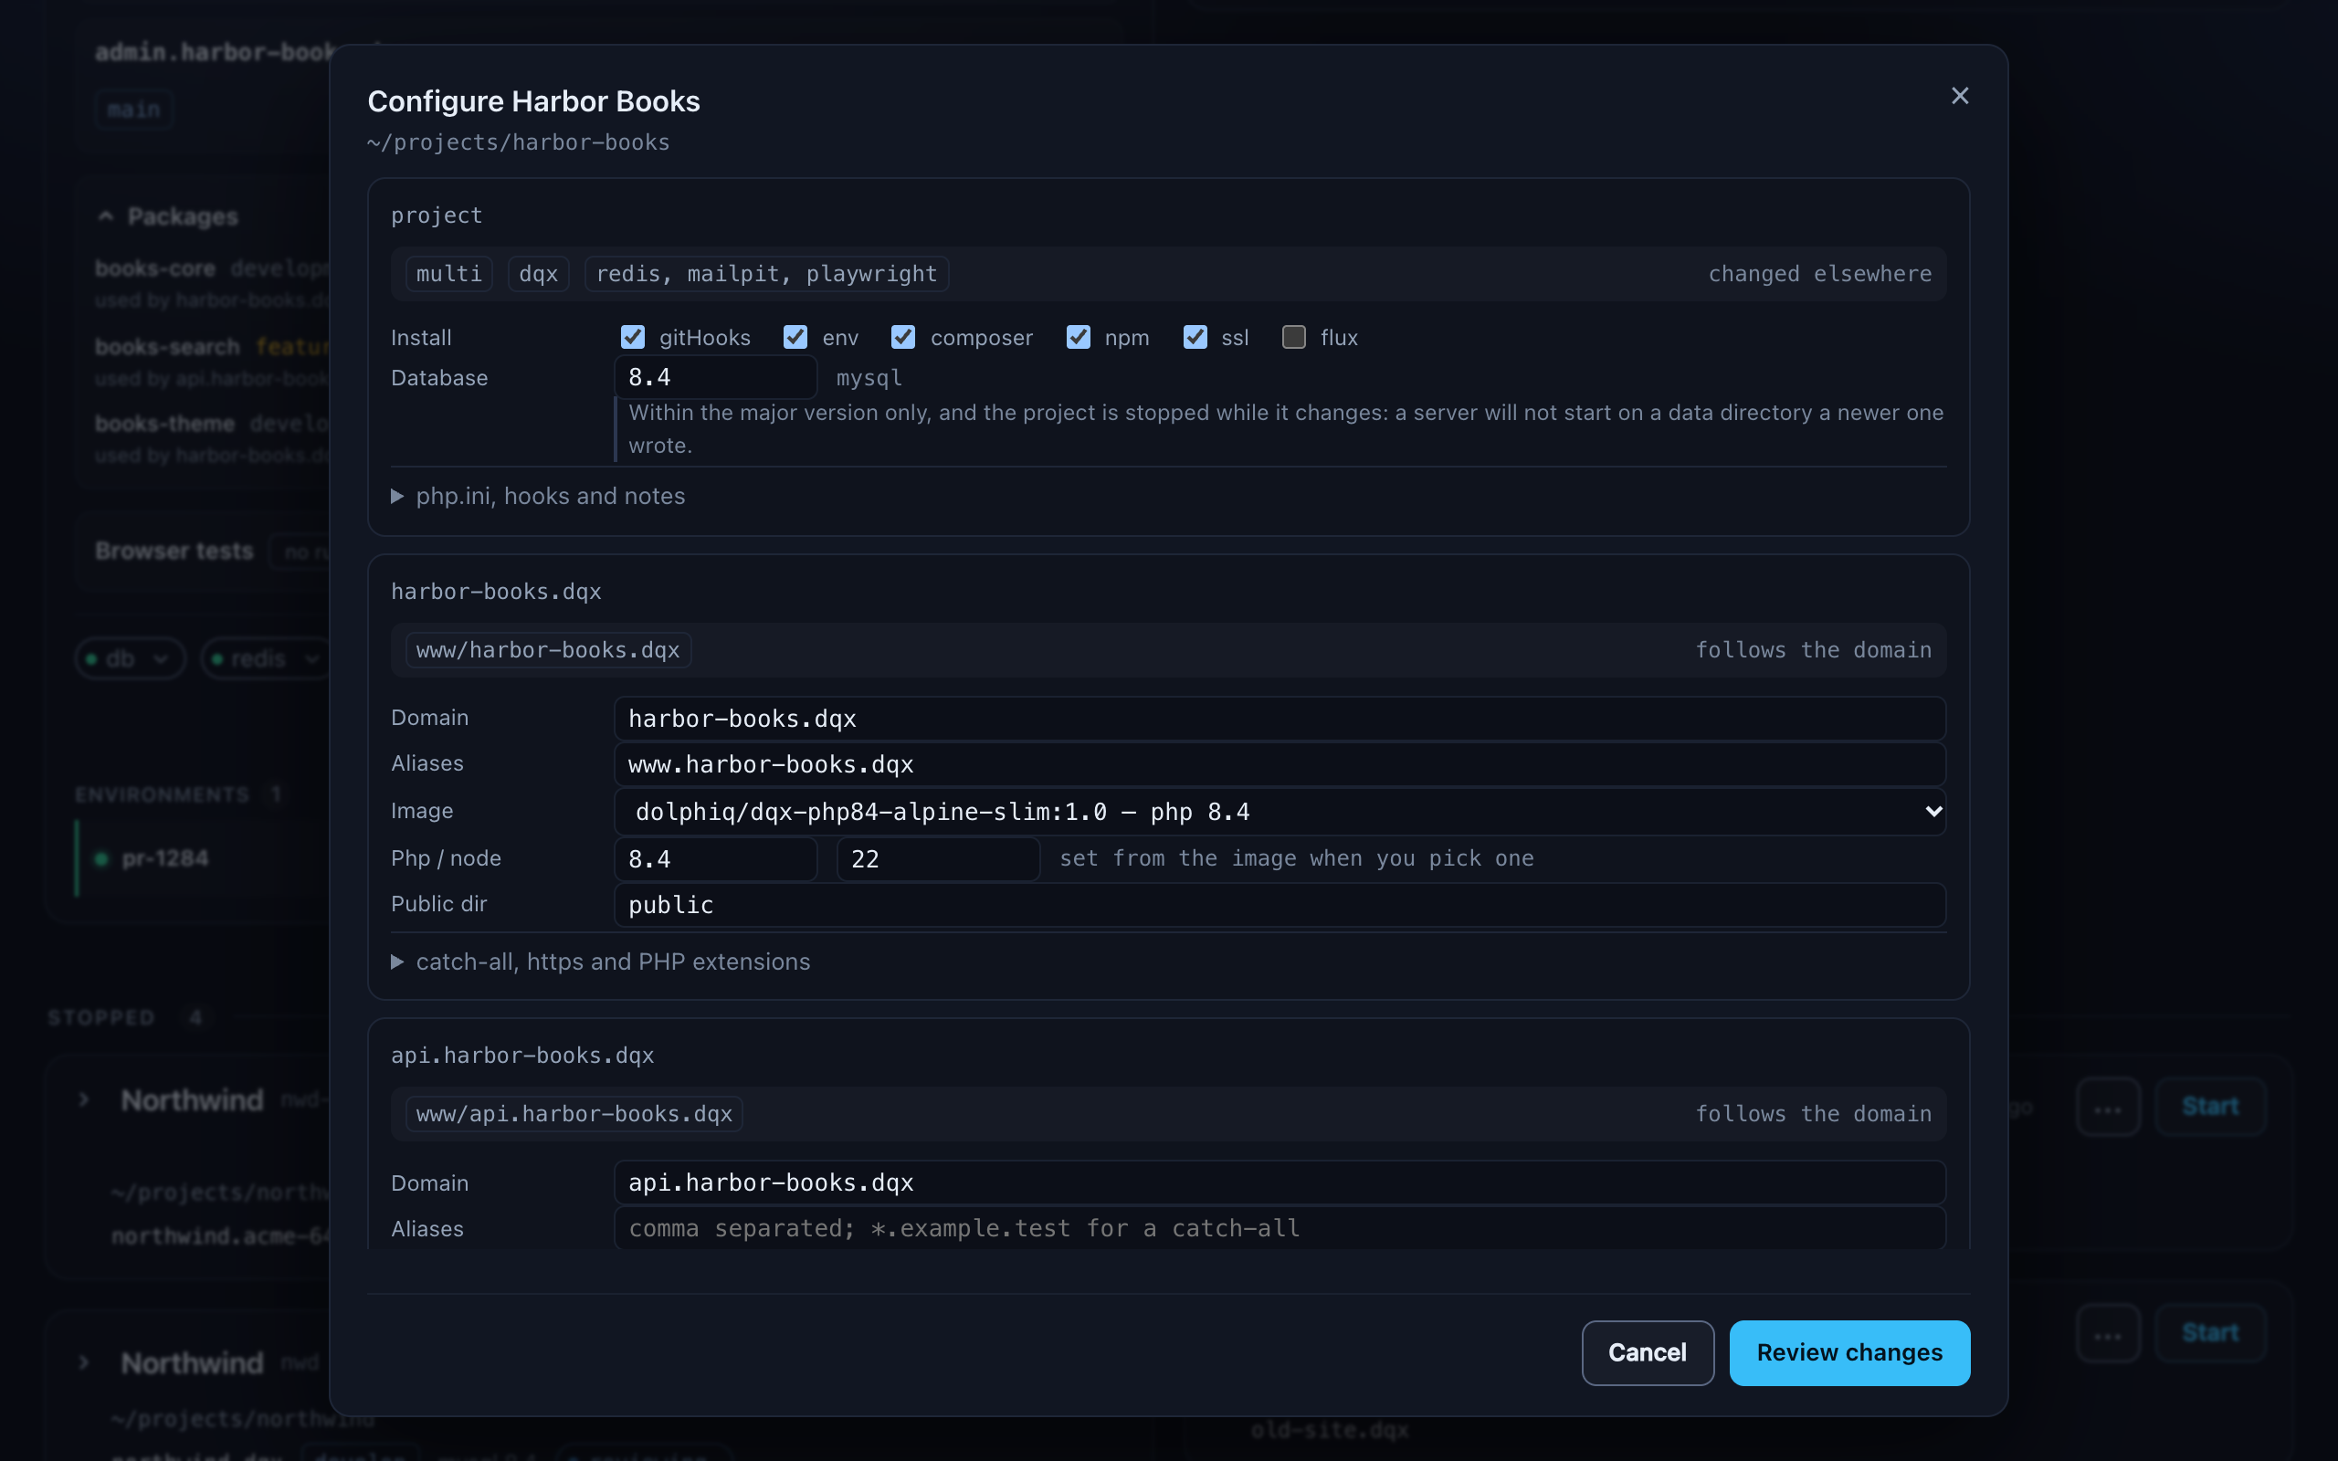Click the redis, mailpit, playwright tag

coord(766,273)
